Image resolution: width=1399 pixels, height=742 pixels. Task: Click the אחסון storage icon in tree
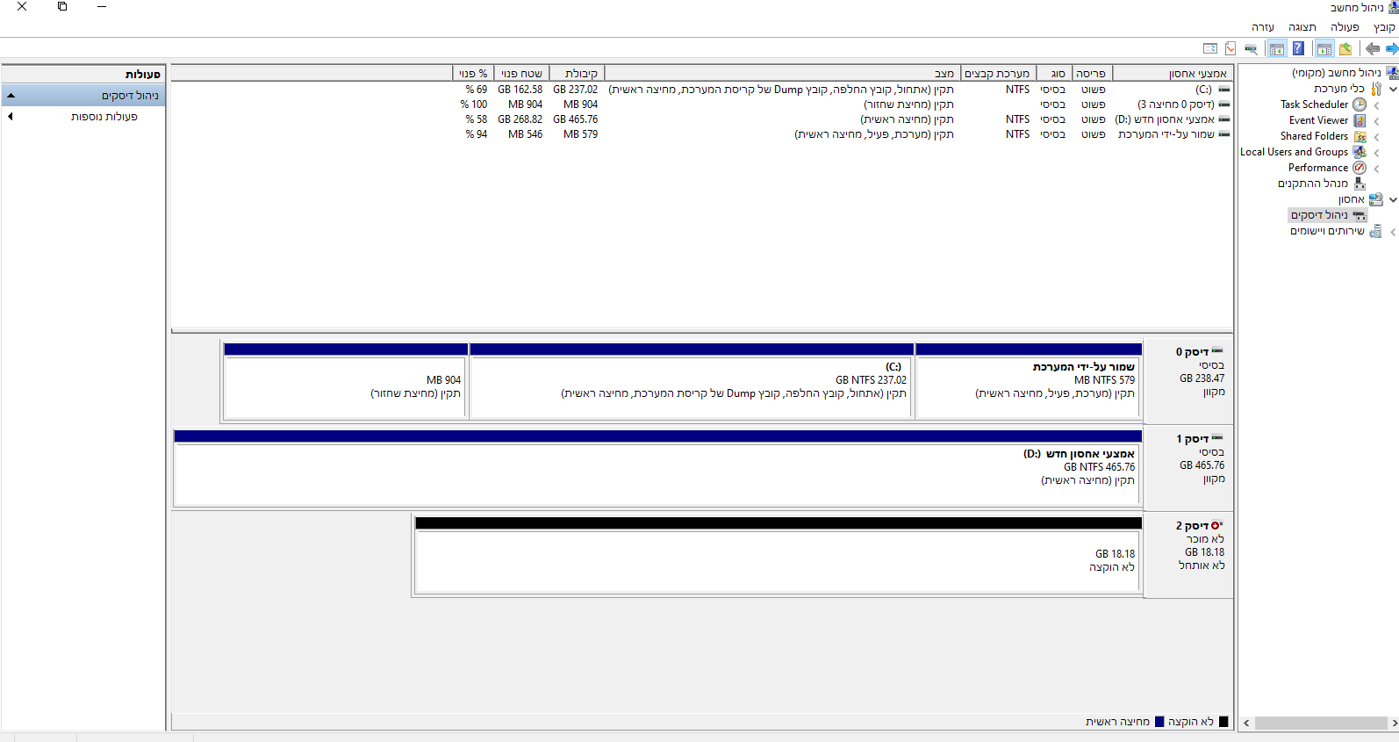[1375, 199]
